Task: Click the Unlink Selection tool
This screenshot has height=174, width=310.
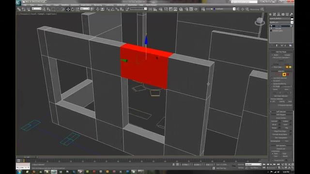Action: point(24,9)
